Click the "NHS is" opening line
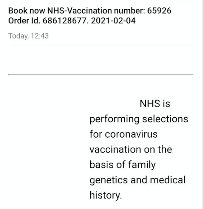This screenshot has width=204, height=209. [155, 104]
